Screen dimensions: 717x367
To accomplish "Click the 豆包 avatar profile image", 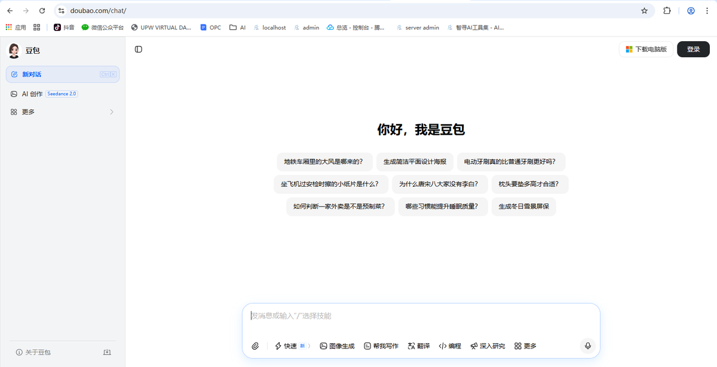I will click(13, 50).
